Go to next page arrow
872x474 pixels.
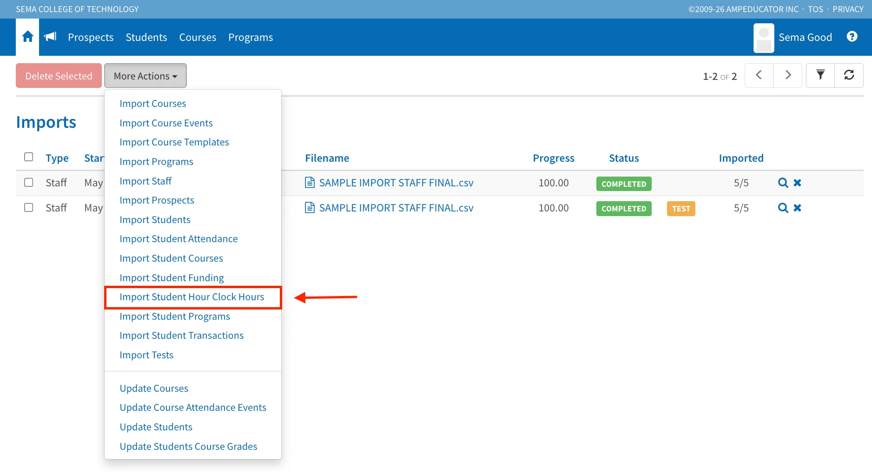pos(788,75)
